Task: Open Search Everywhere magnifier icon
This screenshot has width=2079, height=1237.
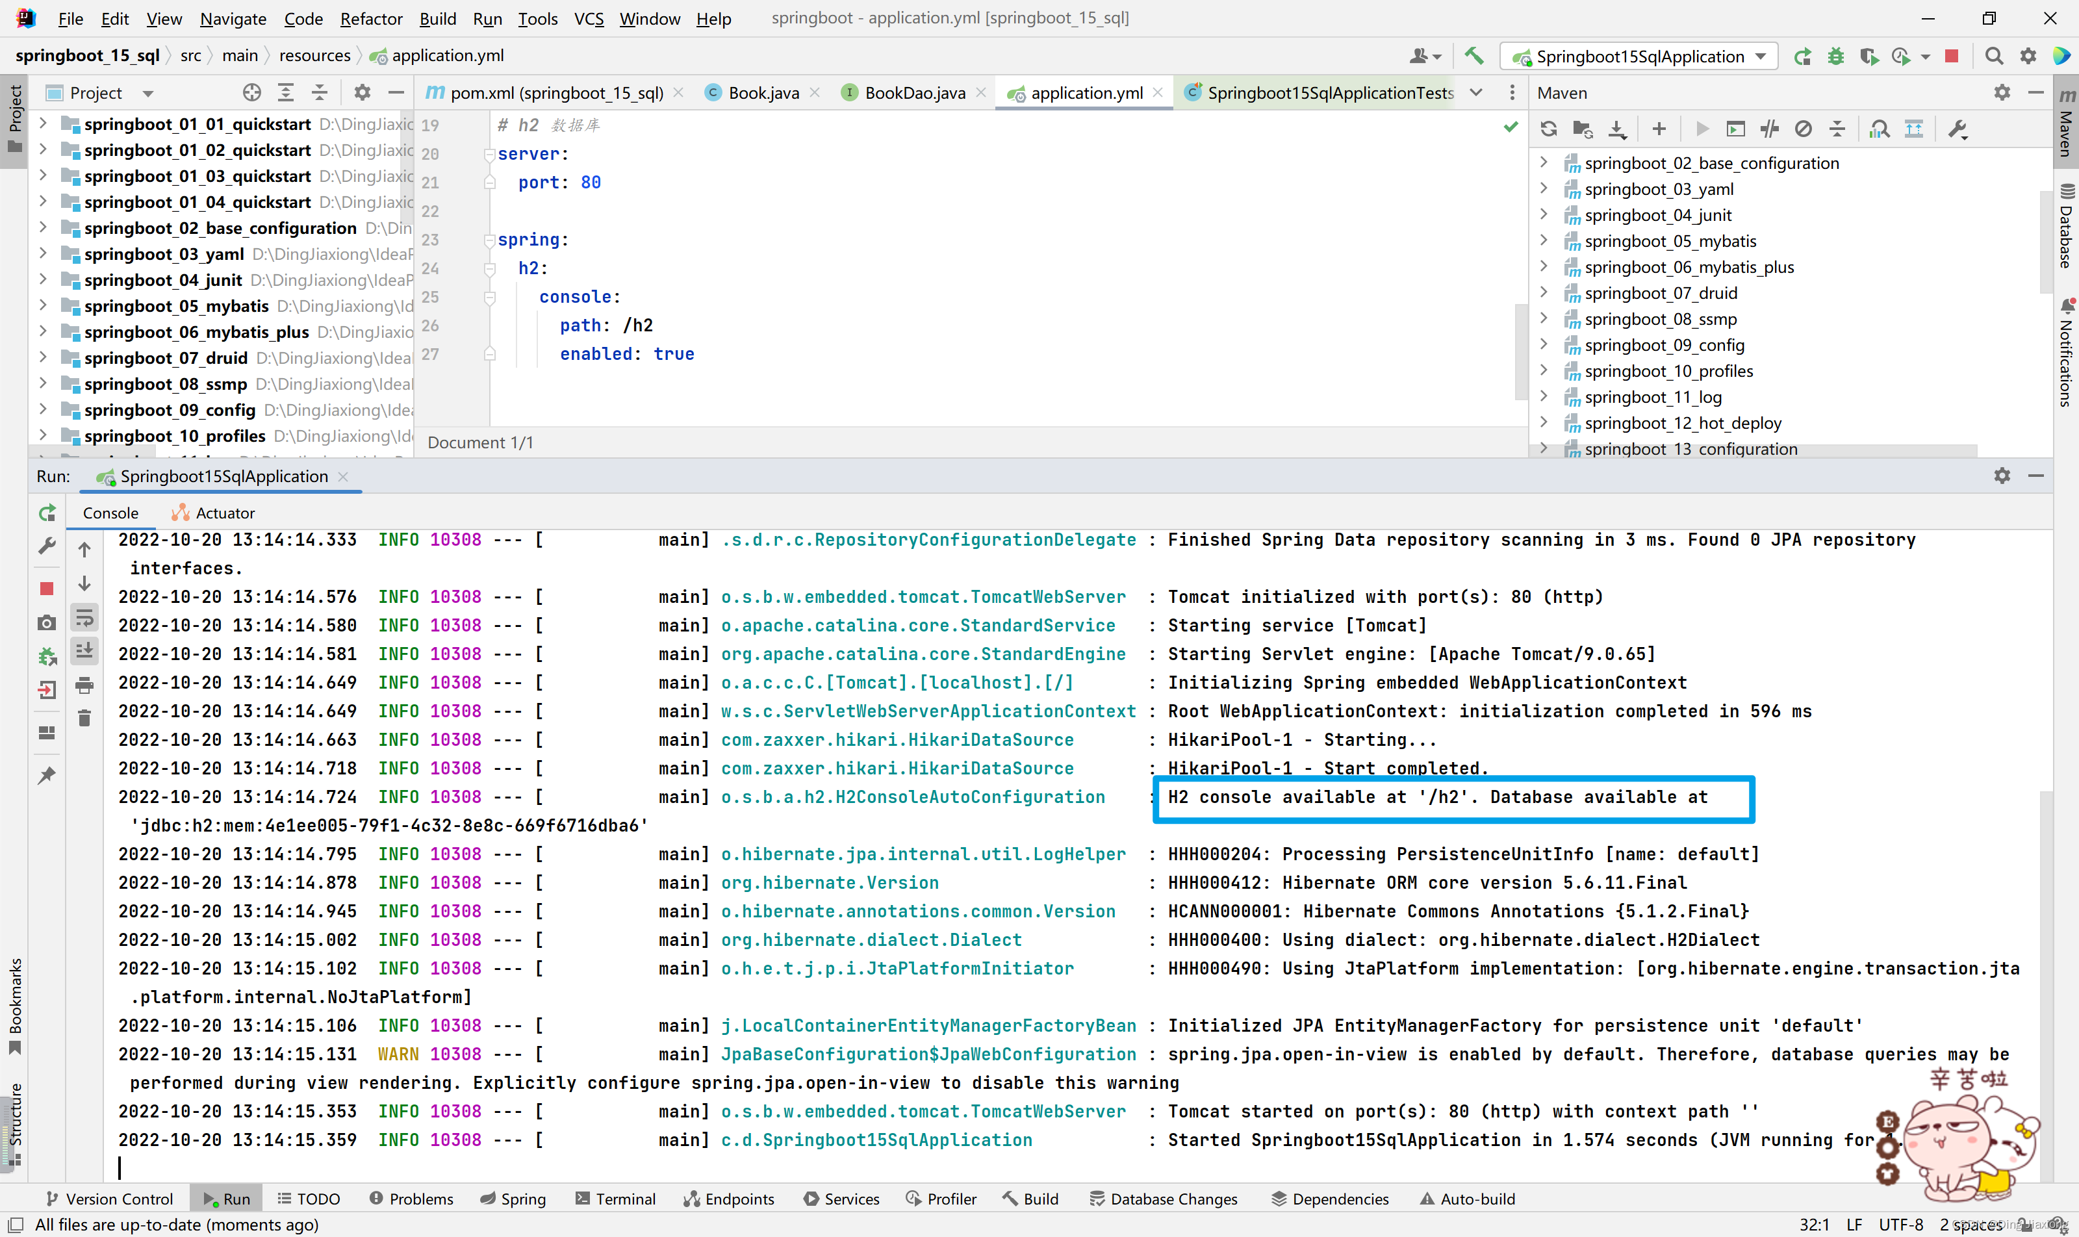Action: (1994, 56)
